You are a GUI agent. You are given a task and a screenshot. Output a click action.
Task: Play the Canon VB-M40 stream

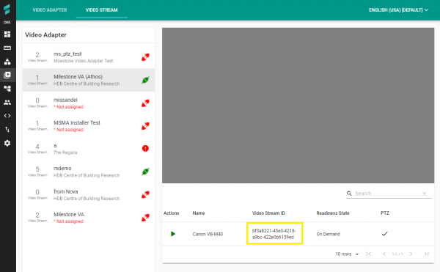173,234
